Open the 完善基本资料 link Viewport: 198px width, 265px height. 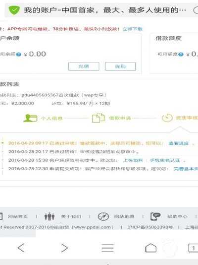point(186,169)
